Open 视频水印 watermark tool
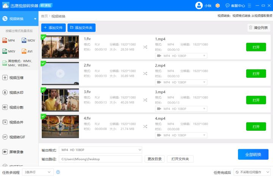Viewport: 273px width, 178px height. [x=13, y=93]
